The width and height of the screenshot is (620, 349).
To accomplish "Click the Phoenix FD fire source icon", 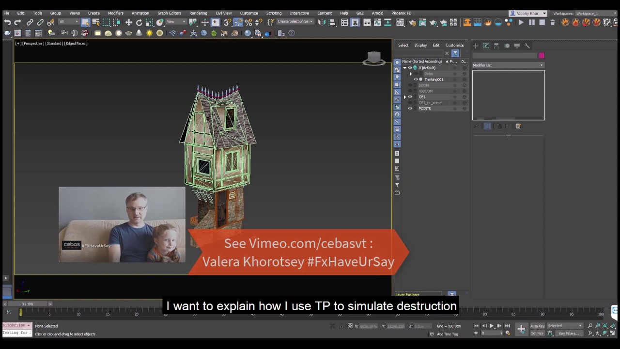I will [488, 22].
